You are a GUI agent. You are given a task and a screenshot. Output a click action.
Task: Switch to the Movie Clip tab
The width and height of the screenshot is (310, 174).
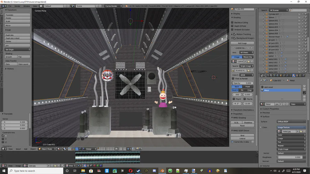tap(248, 57)
